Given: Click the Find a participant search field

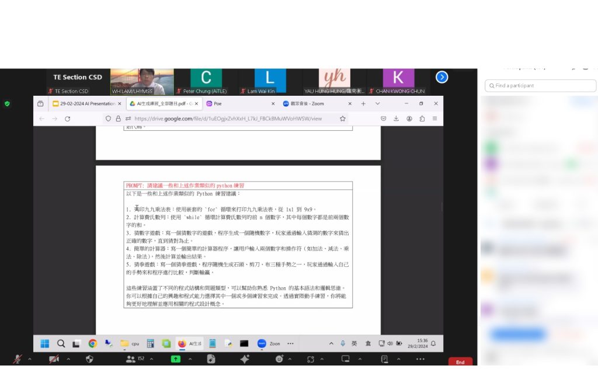Looking at the screenshot, I should coord(540,86).
